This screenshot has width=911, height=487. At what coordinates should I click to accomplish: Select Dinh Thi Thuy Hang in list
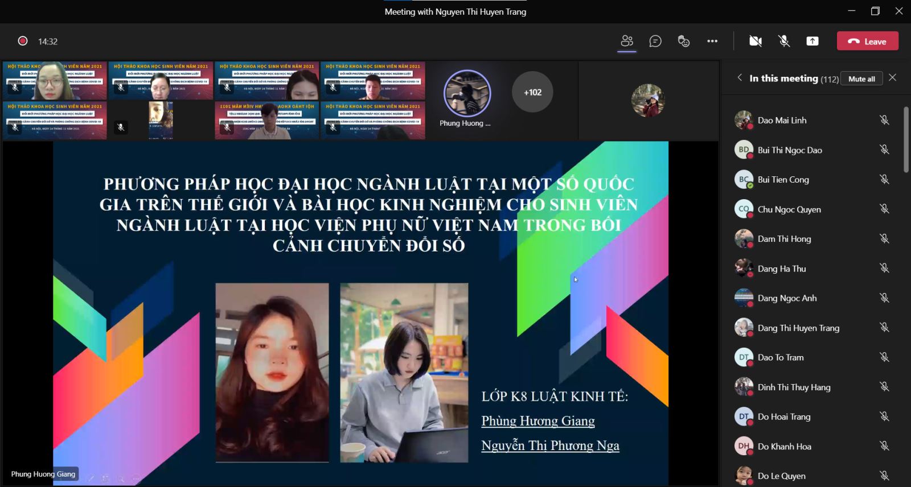tap(794, 387)
